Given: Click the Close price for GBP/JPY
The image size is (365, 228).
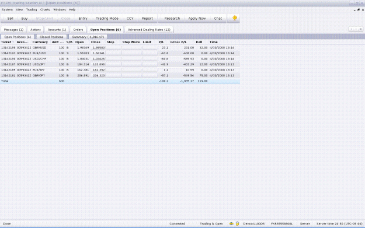Looking at the screenshot, I should click(99, 76).
